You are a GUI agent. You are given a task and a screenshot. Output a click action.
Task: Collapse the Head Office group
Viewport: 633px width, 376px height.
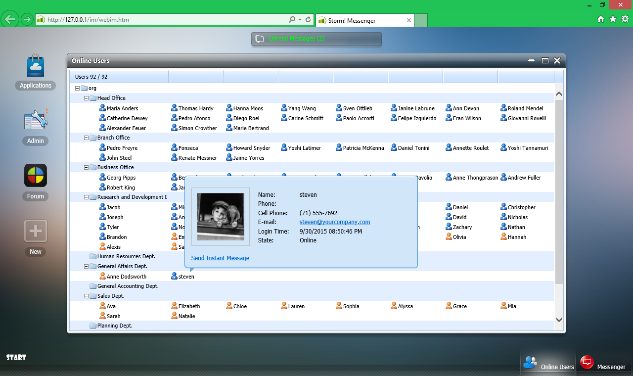pyautogui.click(x=87, y=98)
